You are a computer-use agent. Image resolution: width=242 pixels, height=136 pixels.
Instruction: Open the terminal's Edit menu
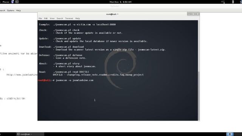click(x=46, y=19)
